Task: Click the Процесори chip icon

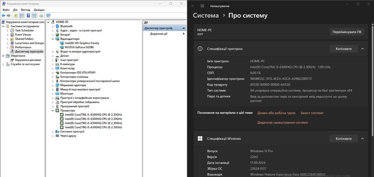Action: tap(57, 110)
